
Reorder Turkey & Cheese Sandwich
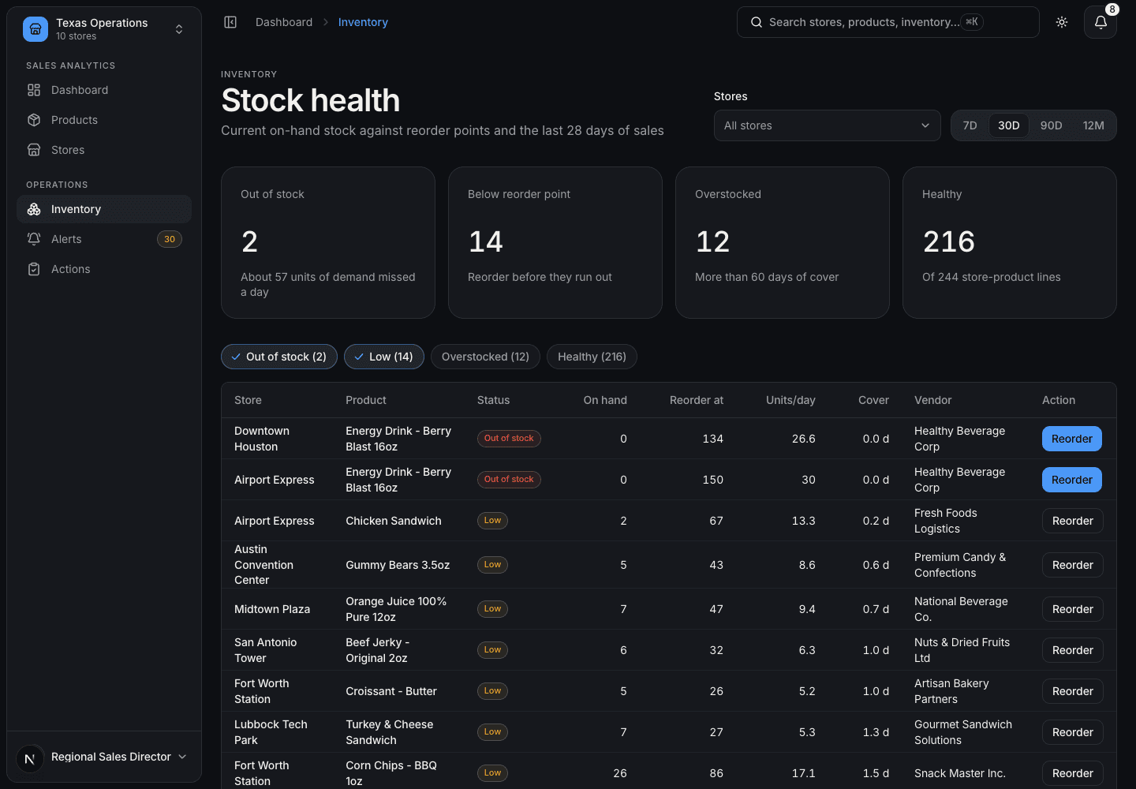(x=1072, y=732)
